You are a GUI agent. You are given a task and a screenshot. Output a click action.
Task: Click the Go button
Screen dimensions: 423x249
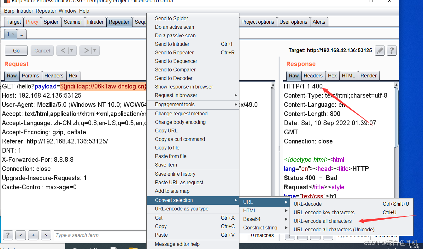point(16,51)
